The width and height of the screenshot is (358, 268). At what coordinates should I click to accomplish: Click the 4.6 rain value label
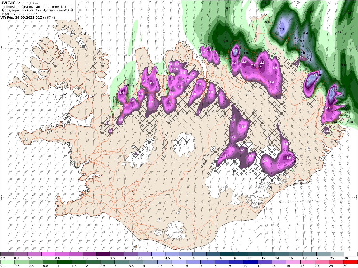(x=303, y=53)
